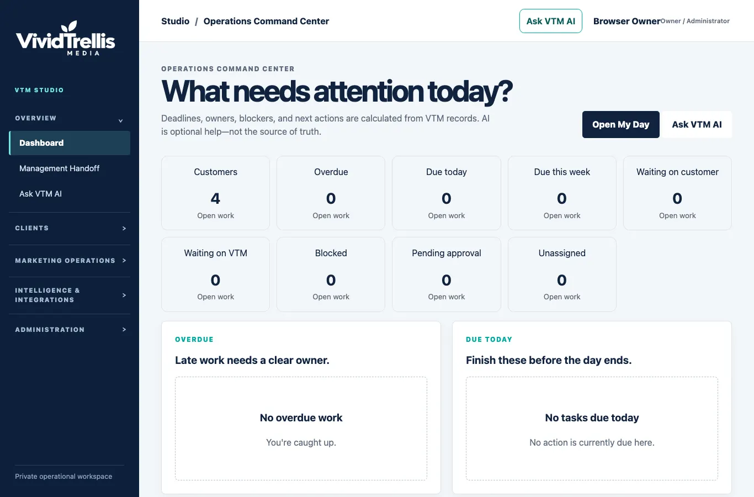The height and width of the screenshot is (497, 754).
Task: Click 'Finish these before the day ends.' heading
Action: pyautogui.click(x=549, y=360)
